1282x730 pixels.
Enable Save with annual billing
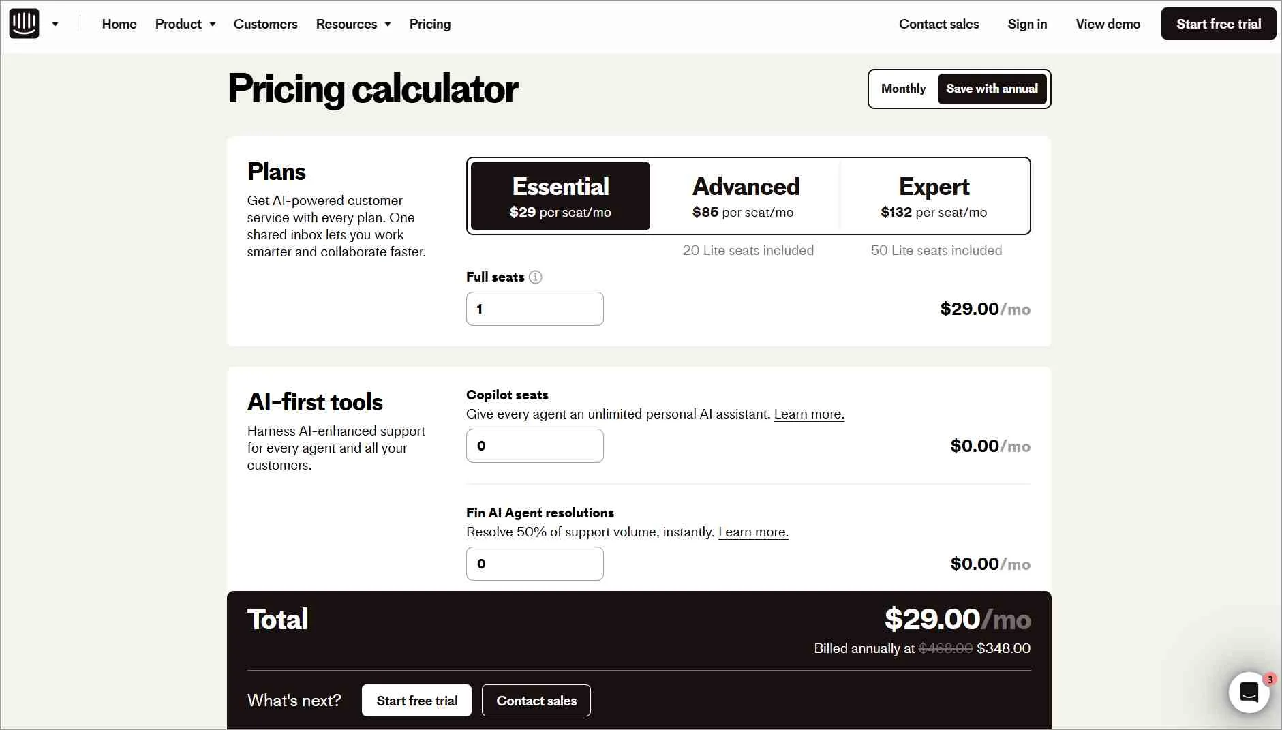pyautogui.click(x=992, y=89)
